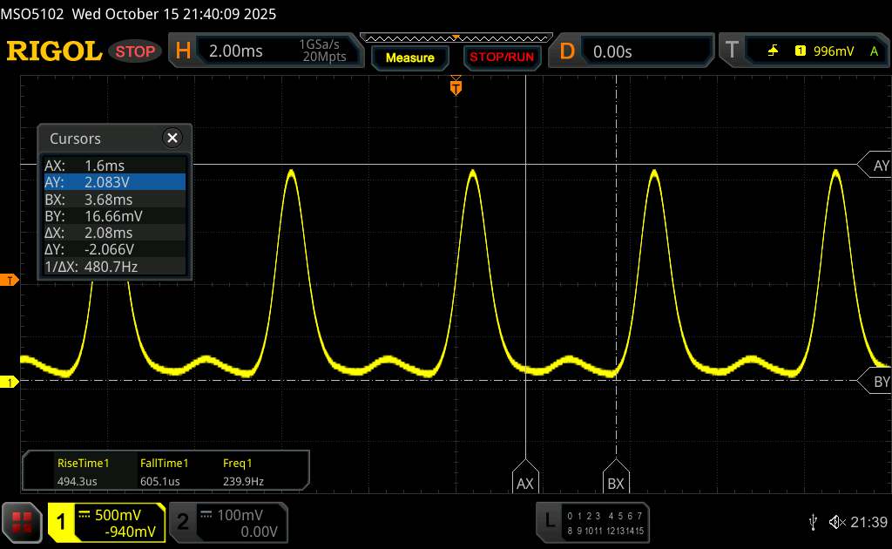
Task: Open the trigger T settings icon
Action: (x=732, y=51)
